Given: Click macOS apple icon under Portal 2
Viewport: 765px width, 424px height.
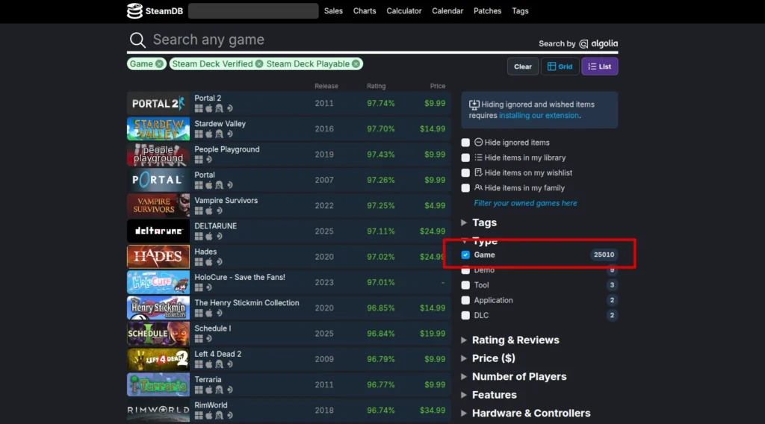Looking at the screenshot, I should click(x=209, y=109).
